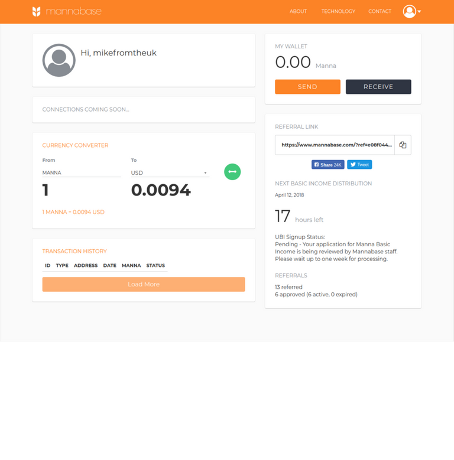Click the converted value 0.0094
The height and width of the screenshot is (460, 454).
(161, 190)
